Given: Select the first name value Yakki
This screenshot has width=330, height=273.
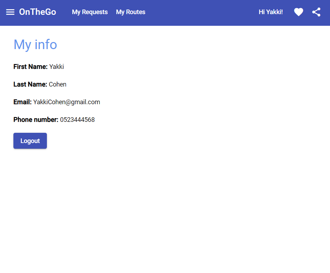Looking at the screenshot, I should pos(57,67).
